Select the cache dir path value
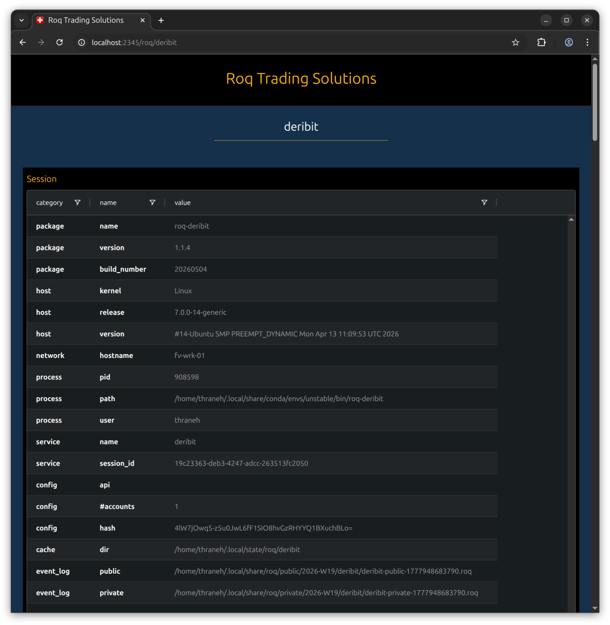 [237, 549]
